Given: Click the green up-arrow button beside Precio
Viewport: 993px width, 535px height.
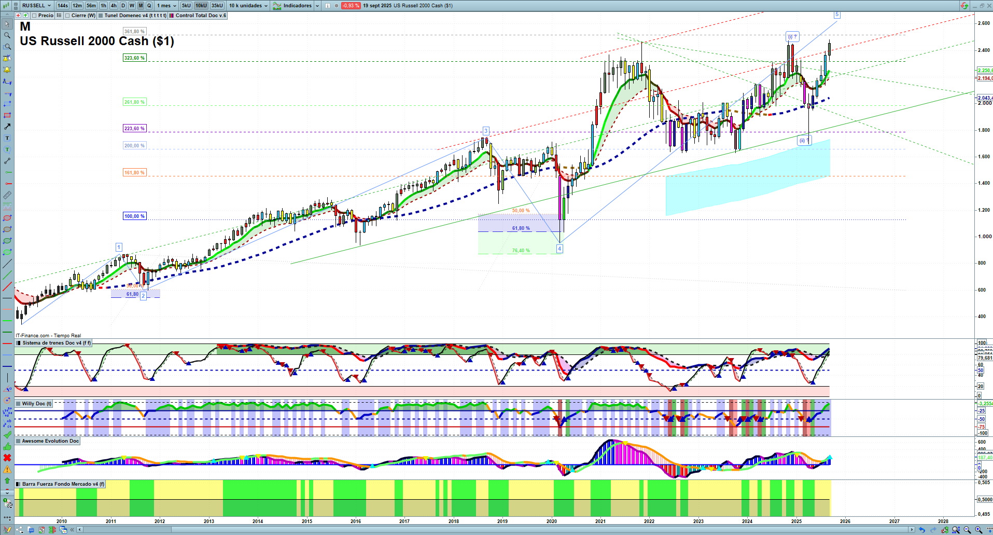Looking at the screenshot, I should pos(25,16).
